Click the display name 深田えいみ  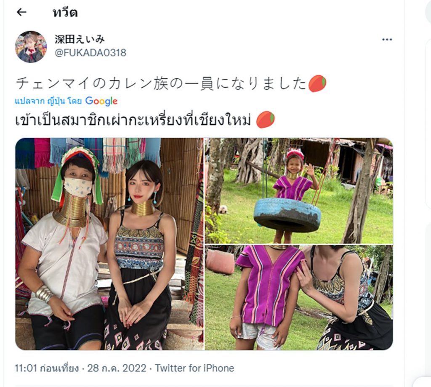click(80, 39)
